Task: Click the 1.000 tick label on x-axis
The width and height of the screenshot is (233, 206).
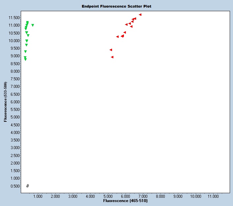Action: pyautogui.click(x=38, y=196)
